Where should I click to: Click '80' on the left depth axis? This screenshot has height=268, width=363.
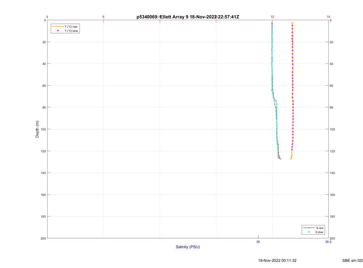tap(44, 108)
